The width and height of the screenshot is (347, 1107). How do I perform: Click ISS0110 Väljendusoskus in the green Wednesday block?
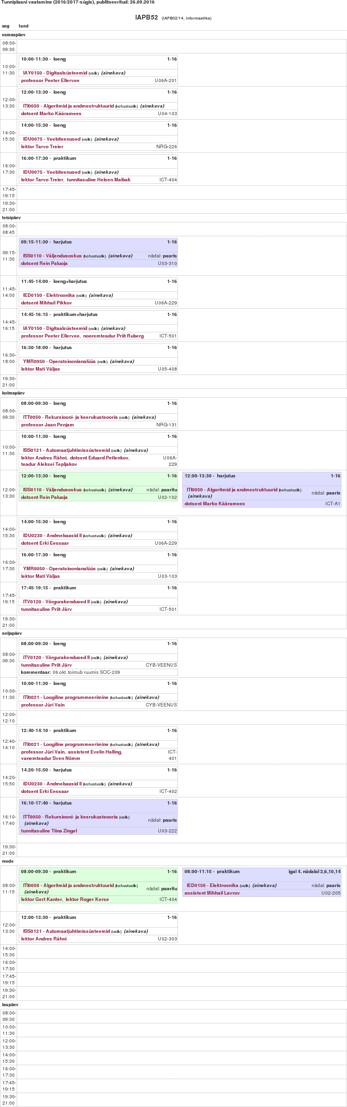(52, 489)
